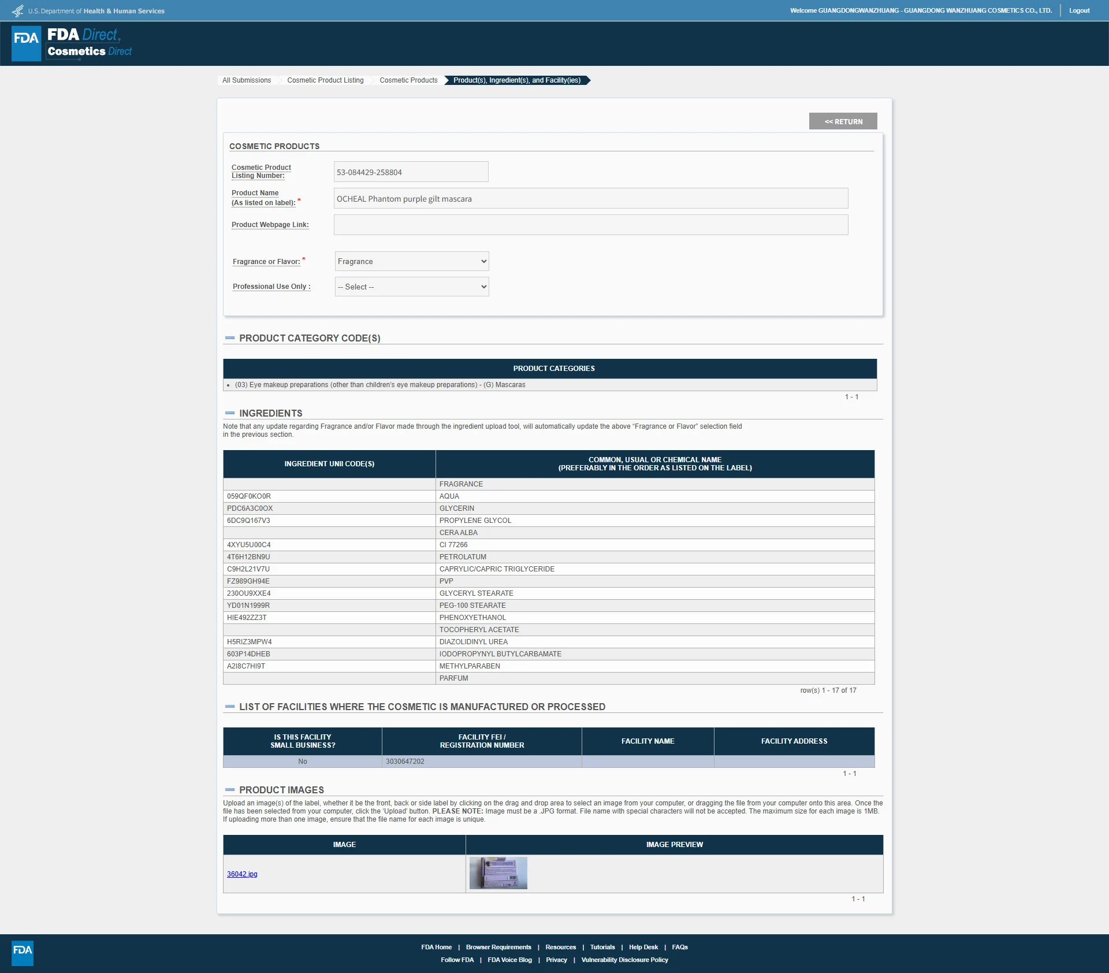Click the FDA logo in footer
1109x973 pixels.
coord(23,953)
